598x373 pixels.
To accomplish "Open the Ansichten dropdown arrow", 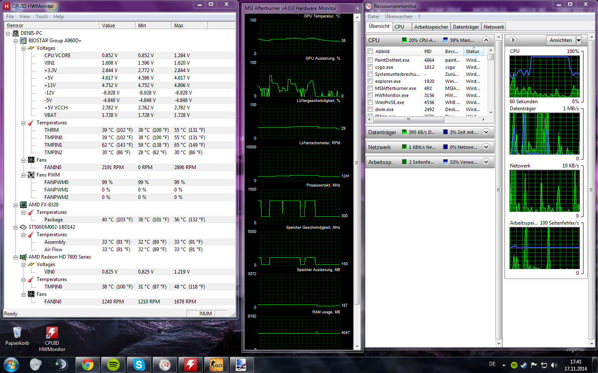I will pos(579,40).
